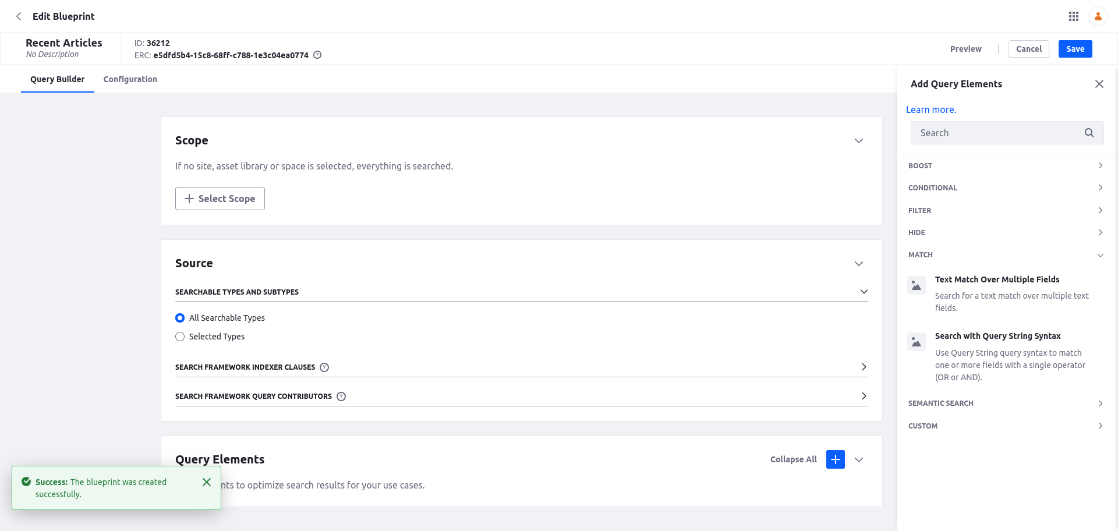Collapse the Match category

[x=1006, y=255]
